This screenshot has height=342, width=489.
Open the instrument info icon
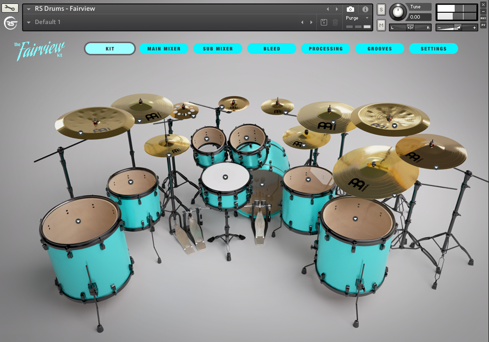coord(365,9)
